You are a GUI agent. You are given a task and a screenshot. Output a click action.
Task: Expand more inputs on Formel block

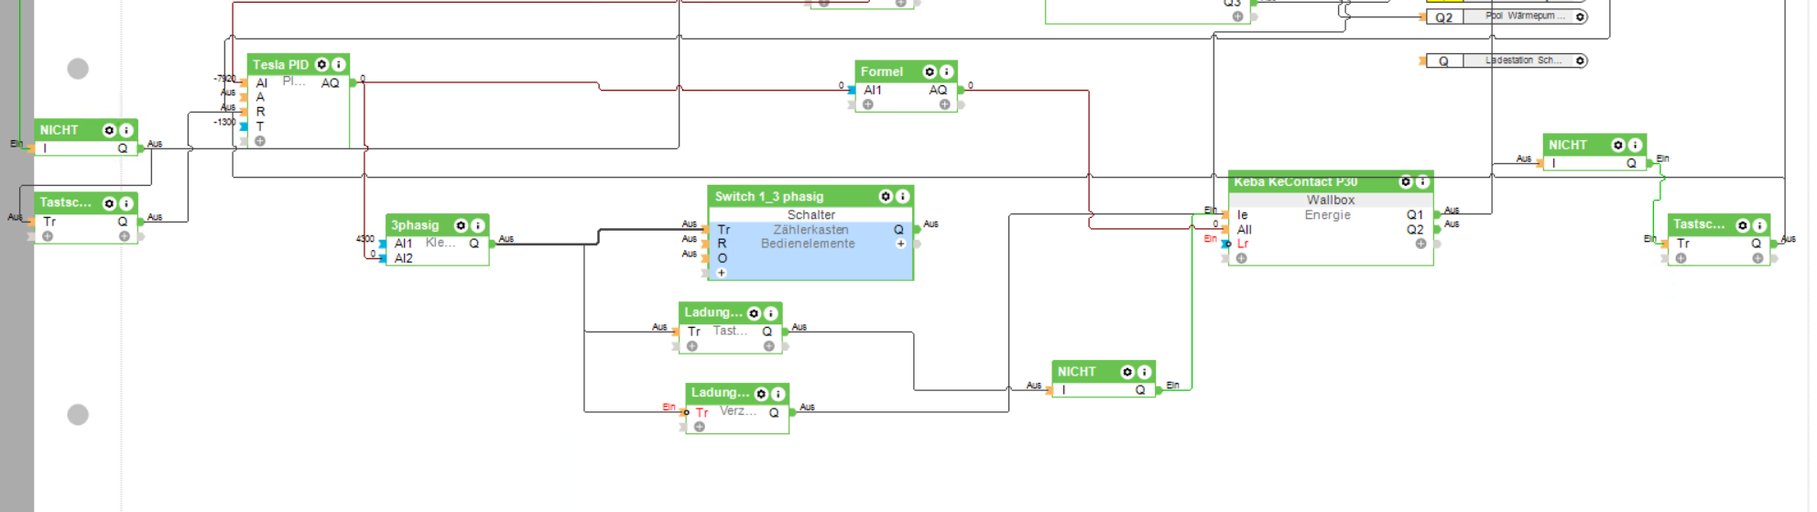click(x=868, y=104)
